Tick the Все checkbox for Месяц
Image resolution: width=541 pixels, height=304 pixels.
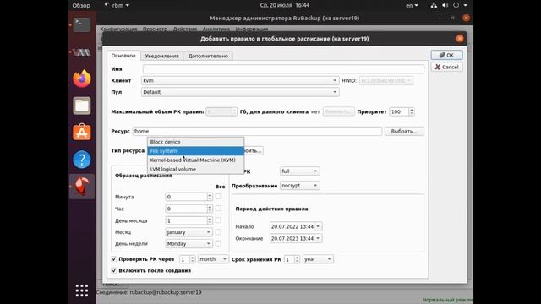218,232
